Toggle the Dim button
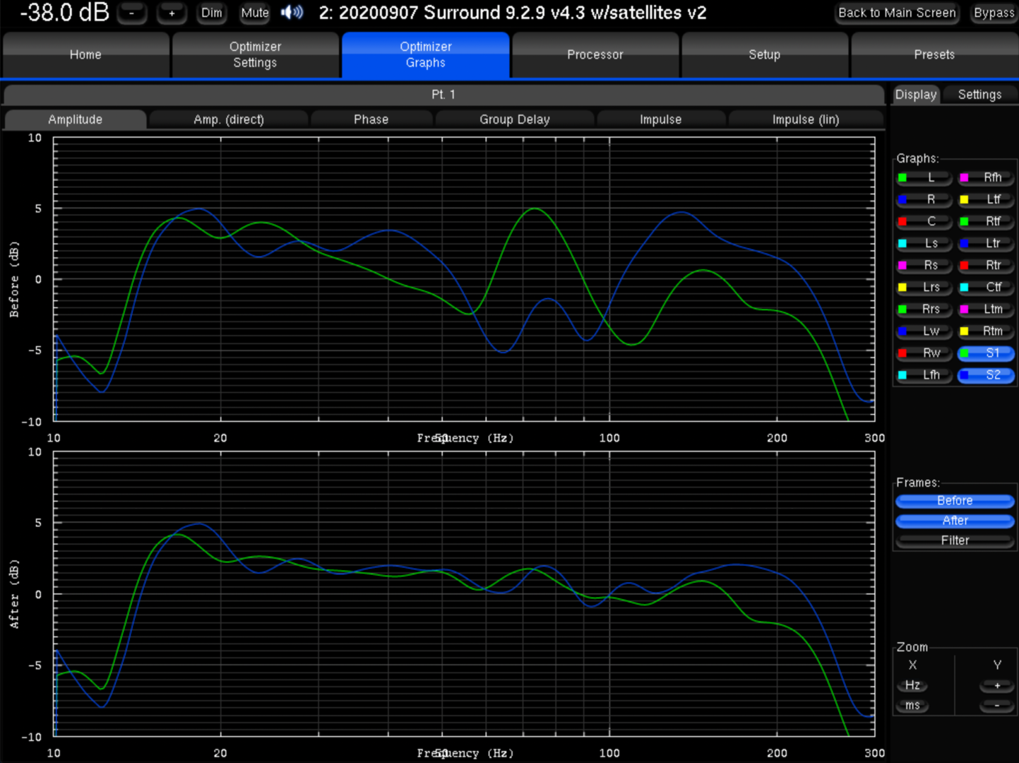Image resolution: width=1019 pixels, height=763 pixels. click(x=212, y=13)
